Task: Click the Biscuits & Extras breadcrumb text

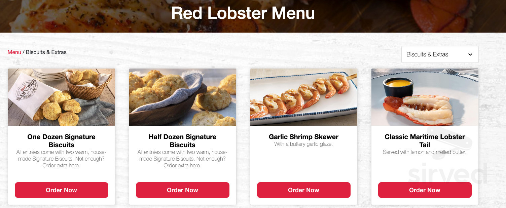Action: pyautogui.click(x=46, y=52)
